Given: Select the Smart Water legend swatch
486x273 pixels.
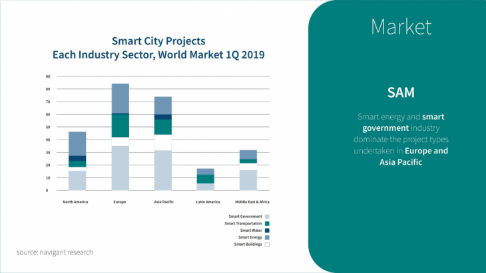Looking at the screenshot, I should coord(267,230).
